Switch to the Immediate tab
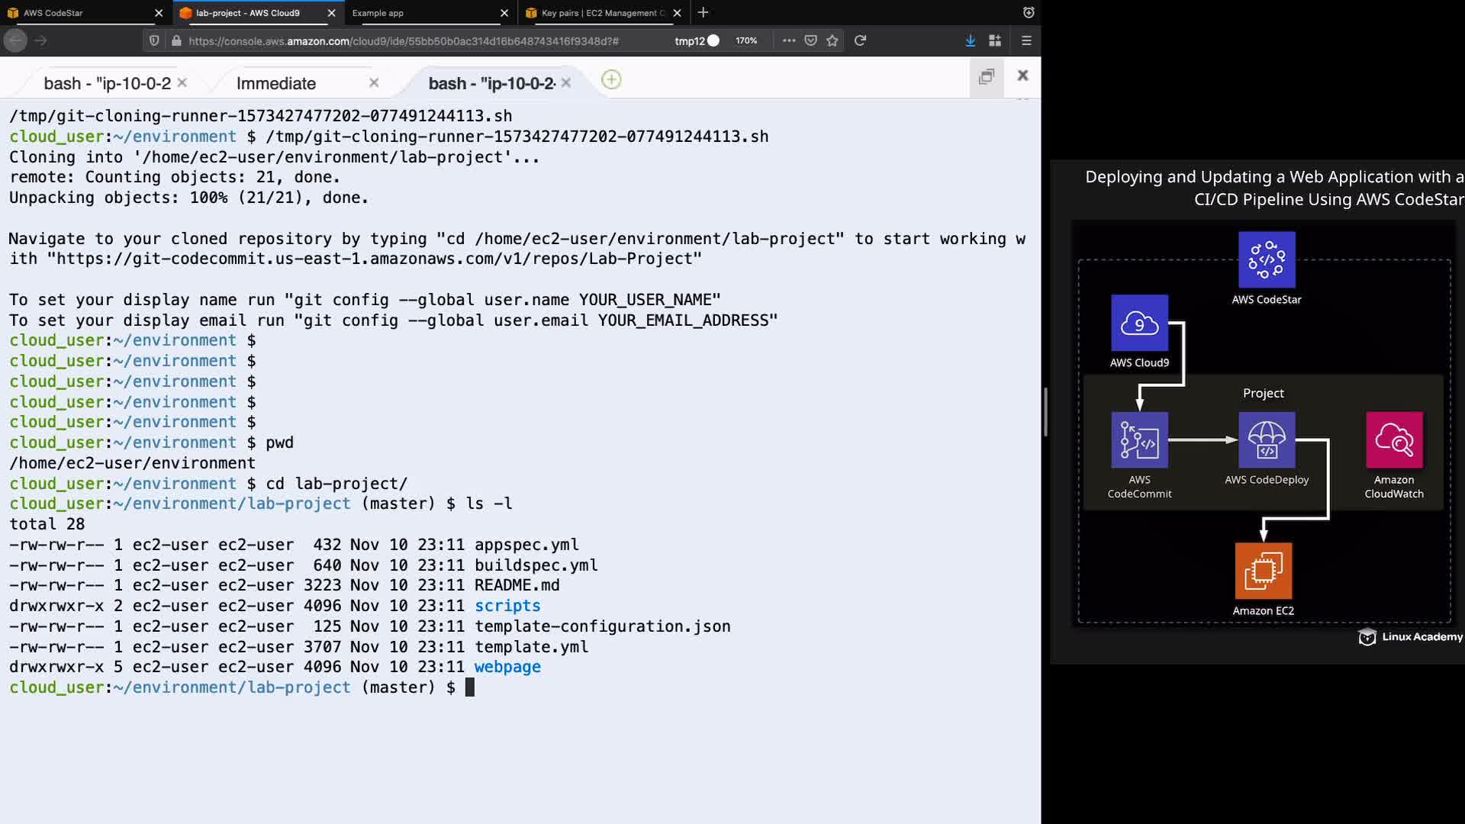Screen dimensions: 1465x824 point(276,83)
